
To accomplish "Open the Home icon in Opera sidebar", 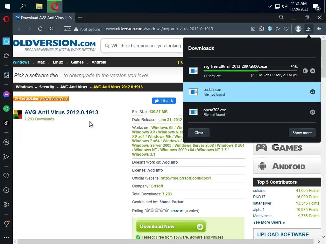I will pyautogui.click(x=6, y=41).
